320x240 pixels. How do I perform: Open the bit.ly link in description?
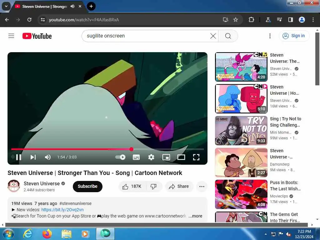coord(62,210)
